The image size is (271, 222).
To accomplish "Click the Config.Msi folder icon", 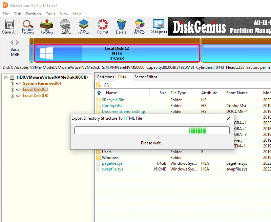I will tap(98, 106).
